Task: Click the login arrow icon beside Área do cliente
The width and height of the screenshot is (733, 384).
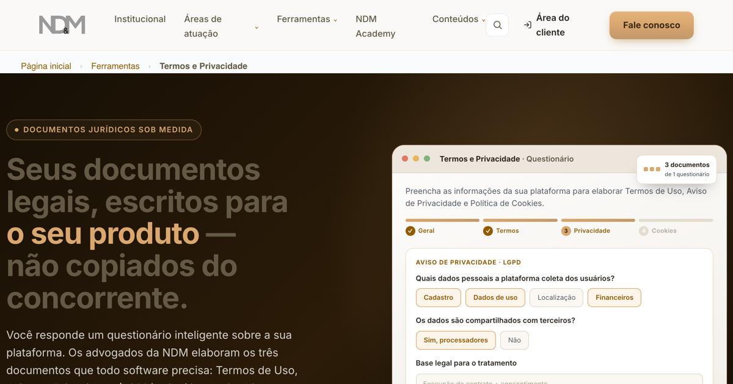Action: pos(528,25)
